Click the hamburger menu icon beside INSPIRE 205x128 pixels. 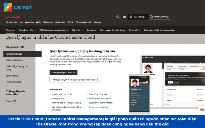[x=143, y=58]
